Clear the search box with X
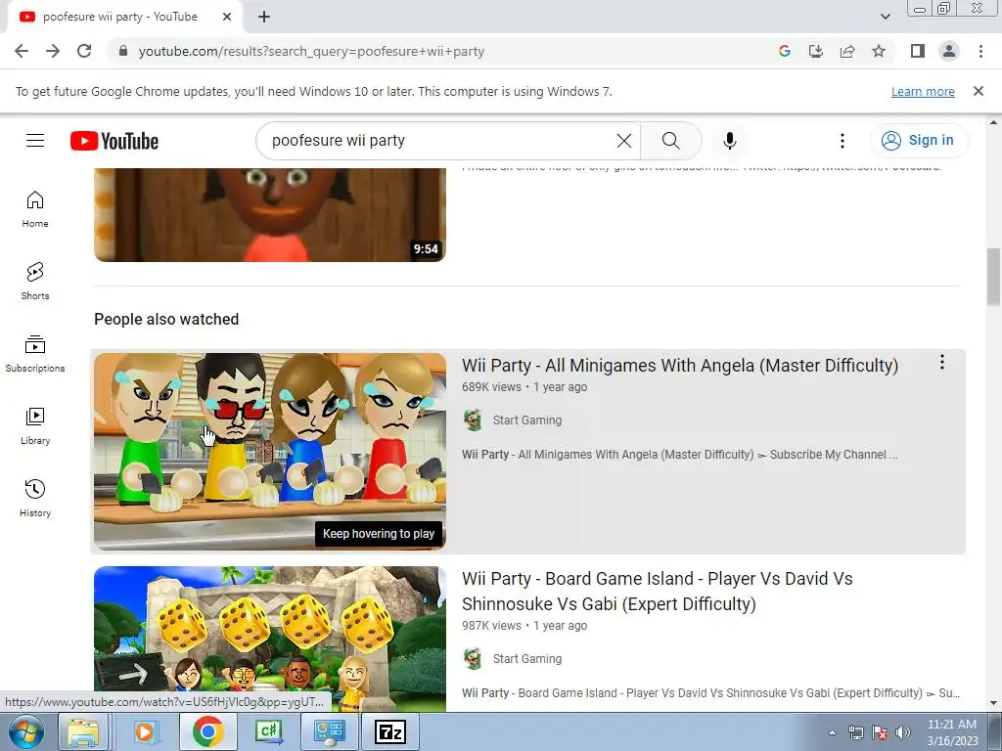1002x751 pixels. [x=623, y=141]
